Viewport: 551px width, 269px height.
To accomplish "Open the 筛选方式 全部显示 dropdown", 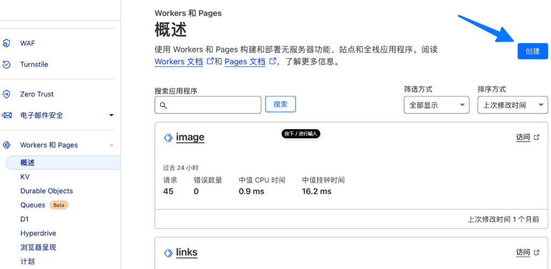I will 436,105.
